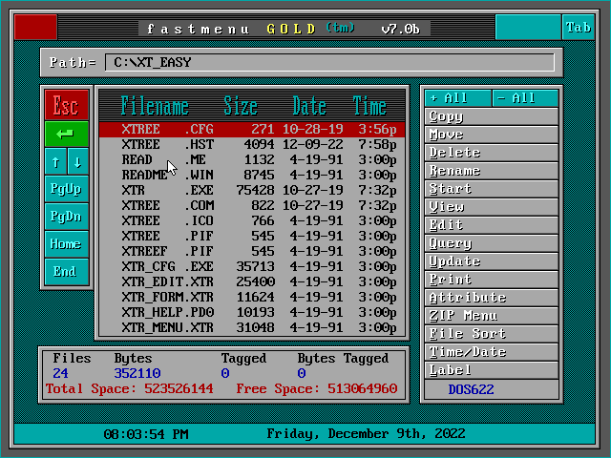This screenshot has height=458, width=611.
Task: Choose View from the command menu
Action: (x=492, y=207)
